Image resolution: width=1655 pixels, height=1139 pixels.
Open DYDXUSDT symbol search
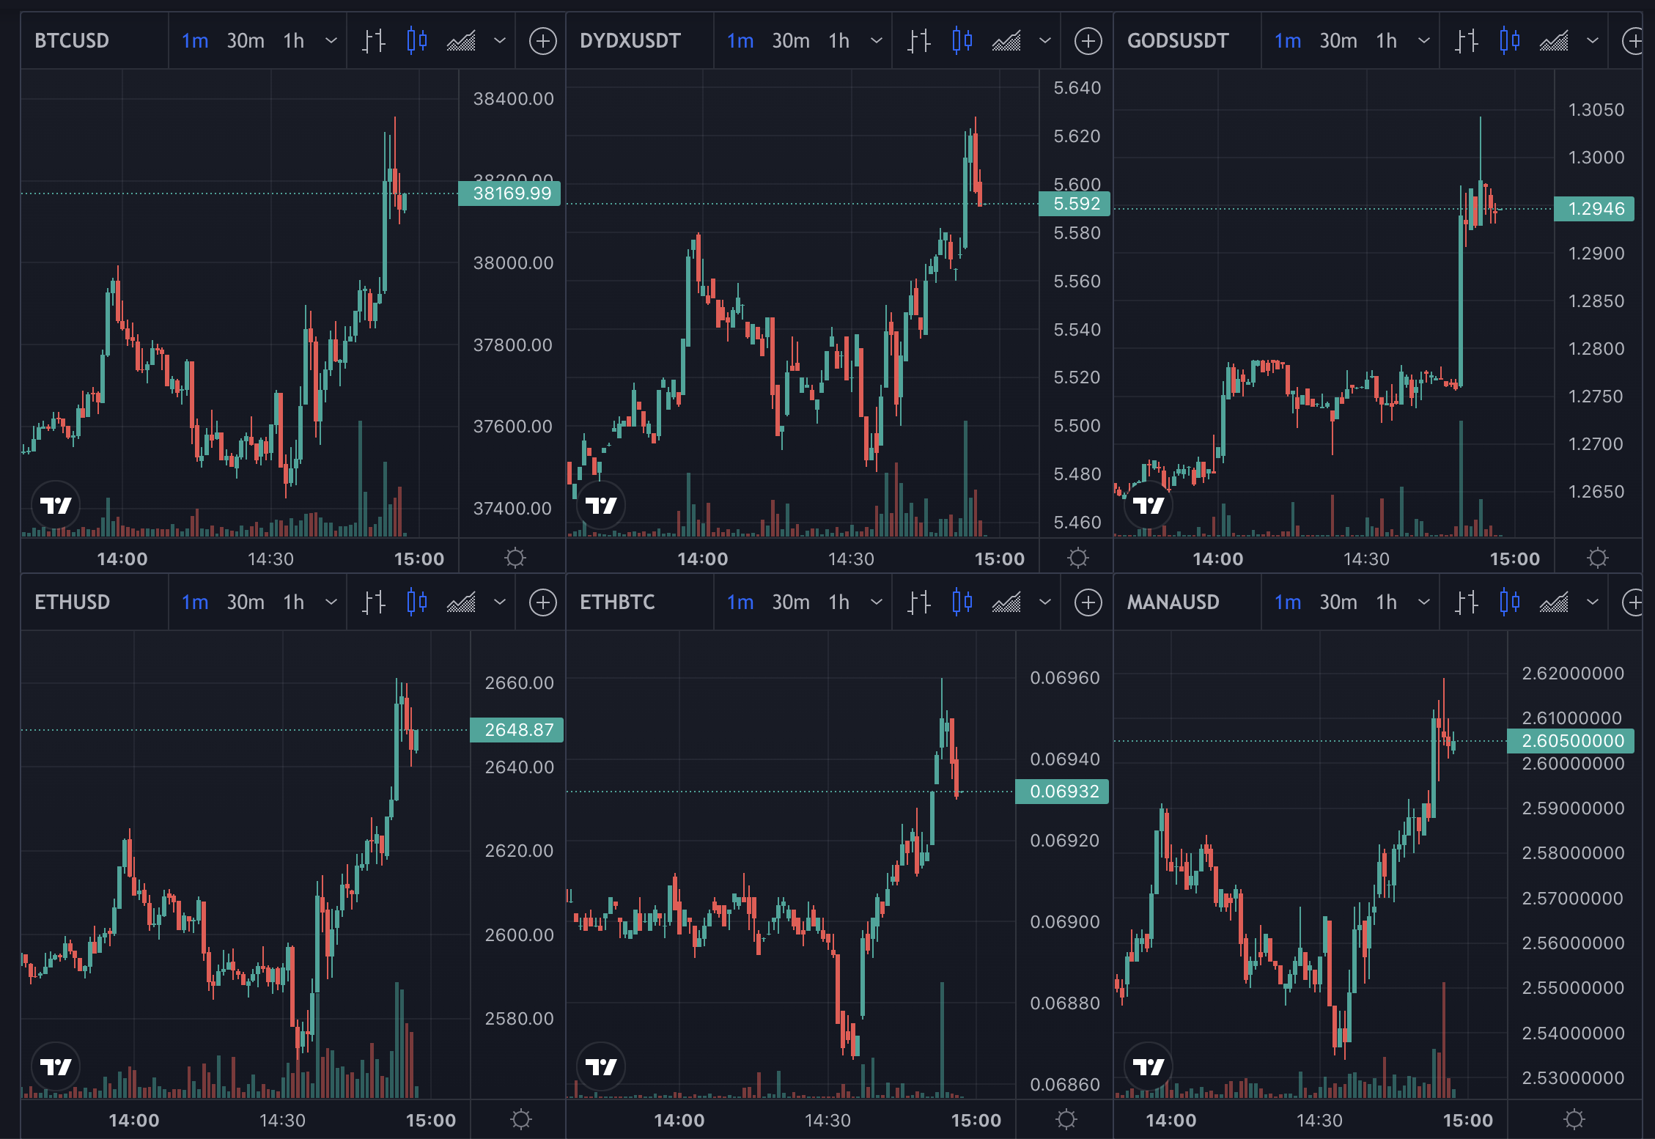630,41
